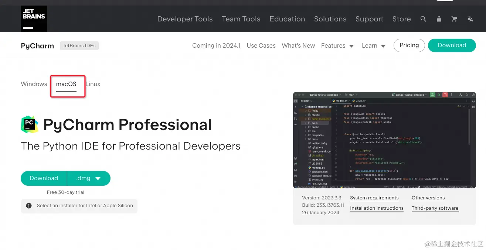Screen dimensions: 486x250
Task: Click the 'Version: 2023.3.3' text
Action: (x=322, y=198)
